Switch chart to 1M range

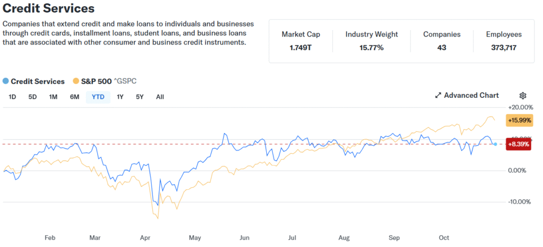pyautogui.click(x=53, y=97)
